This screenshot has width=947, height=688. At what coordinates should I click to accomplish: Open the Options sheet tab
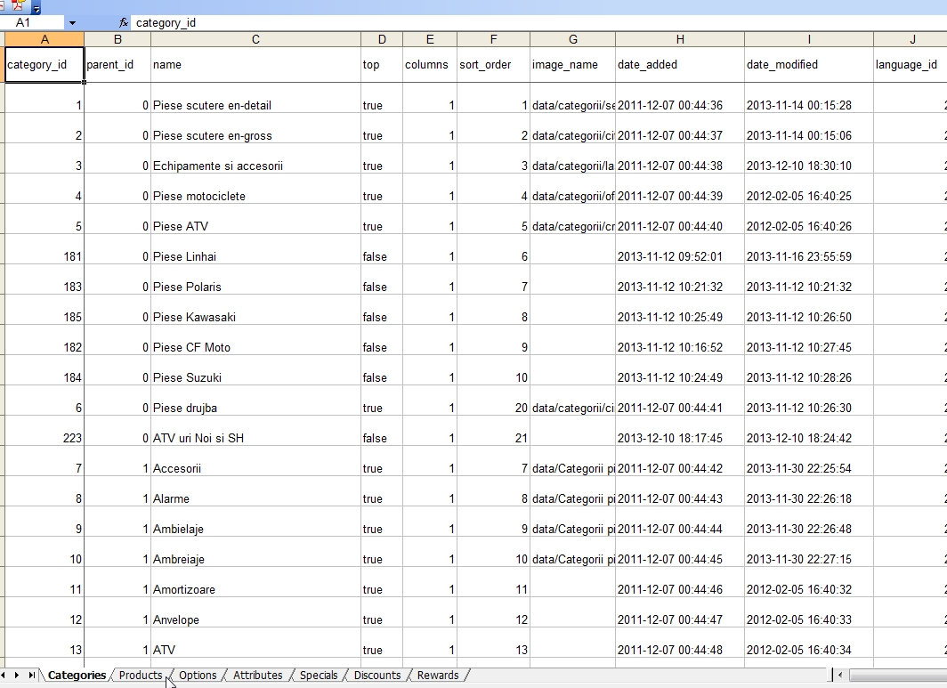point(197,676)
